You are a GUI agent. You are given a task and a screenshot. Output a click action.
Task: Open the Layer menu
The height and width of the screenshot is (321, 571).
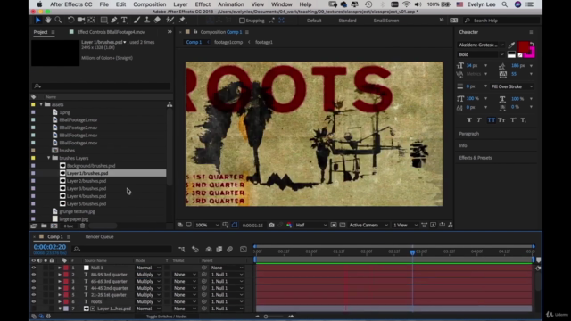180,4
